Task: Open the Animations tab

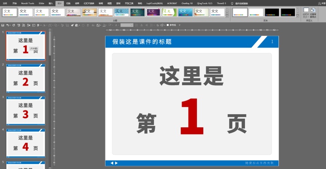Action: 77,3
